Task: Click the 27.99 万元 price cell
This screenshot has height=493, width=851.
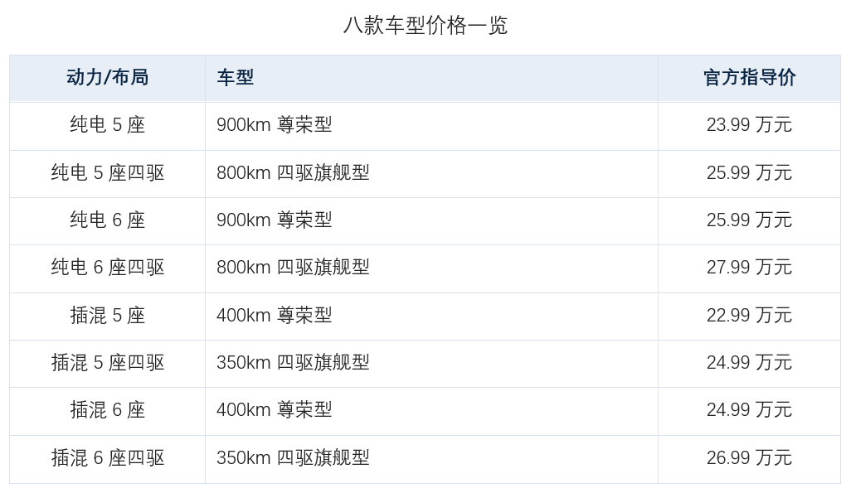Action: click(x=749, y=268)
